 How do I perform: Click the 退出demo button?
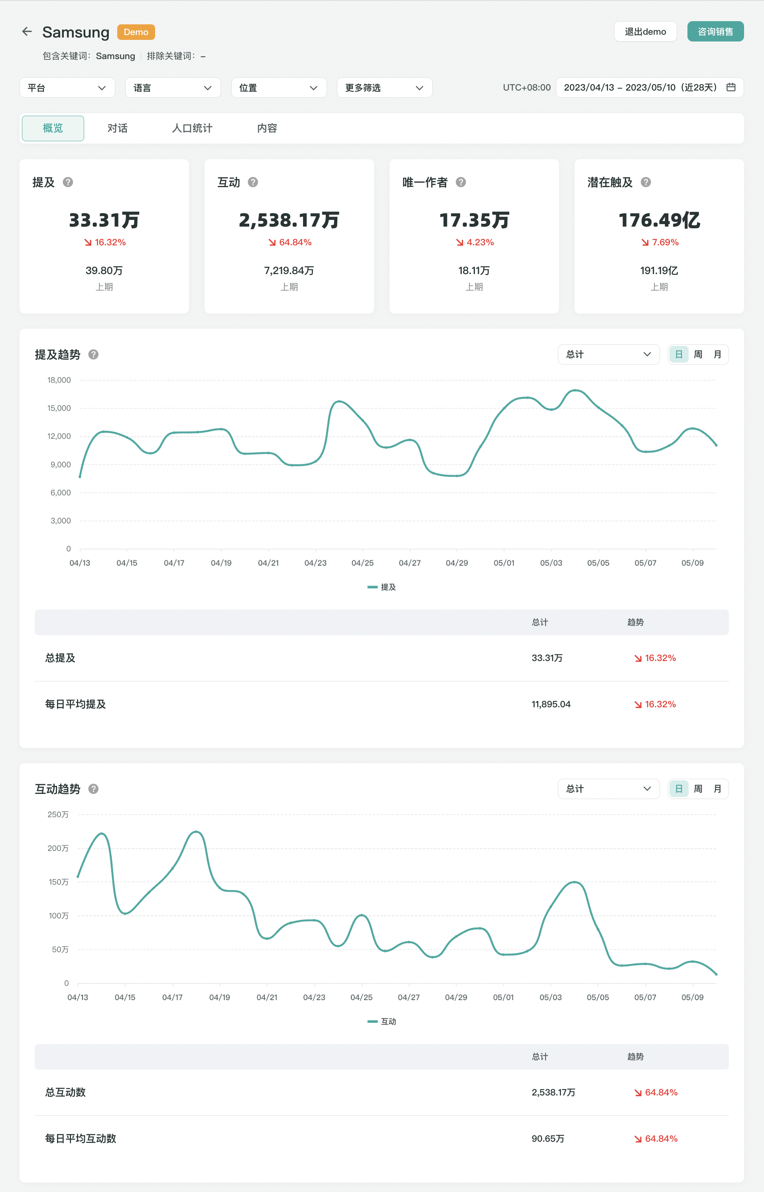point(645,32)
